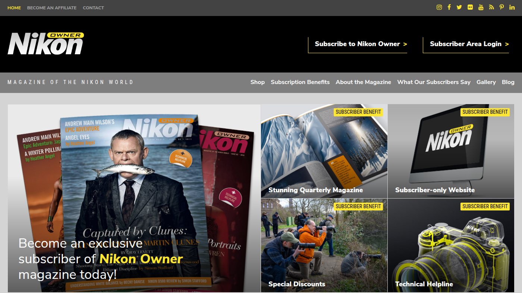Select Subscription Benefits in navigation
Image resolution: width=522 pixels, height=293 pixels.
[300, 82]
